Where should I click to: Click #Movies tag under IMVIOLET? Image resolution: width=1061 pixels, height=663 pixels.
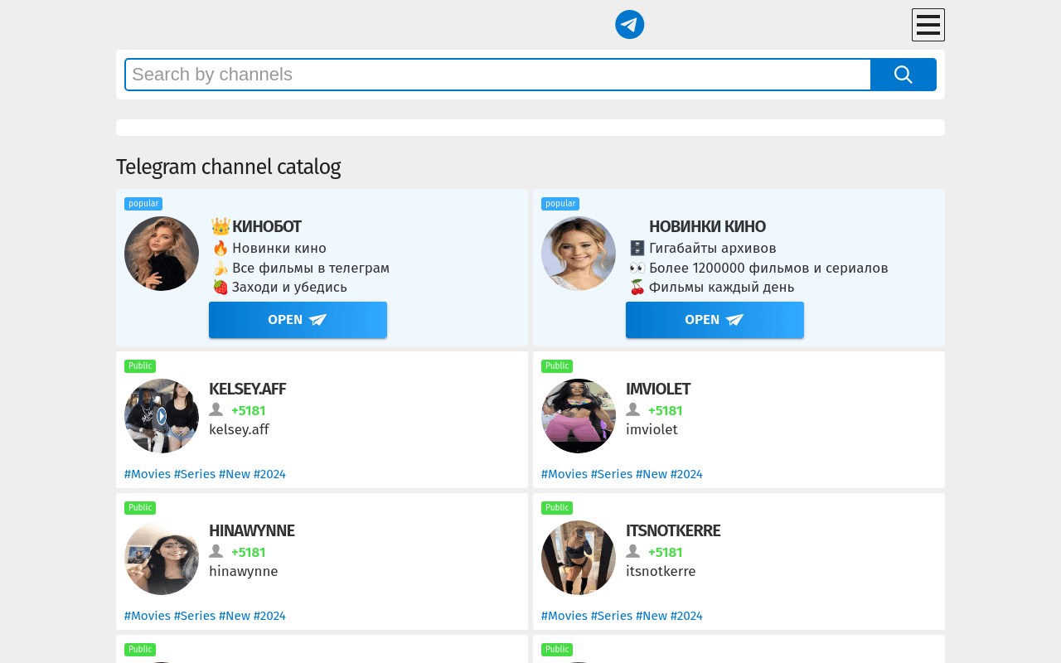[x=564, y=474]
